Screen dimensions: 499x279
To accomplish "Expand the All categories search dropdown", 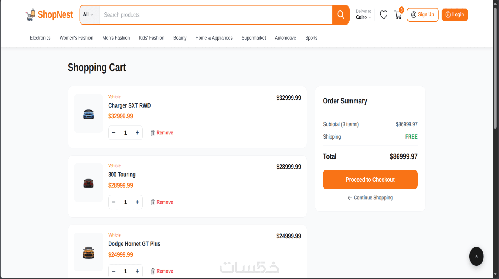I will 88,15.
